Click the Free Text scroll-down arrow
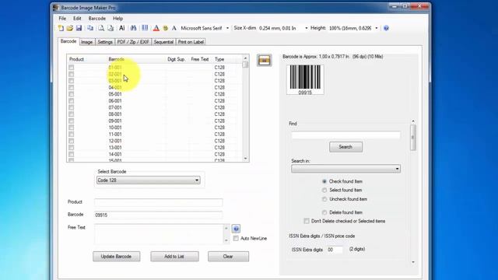This screenshot has width=498, height=280. pyautogui.click(x=226, y=240)
